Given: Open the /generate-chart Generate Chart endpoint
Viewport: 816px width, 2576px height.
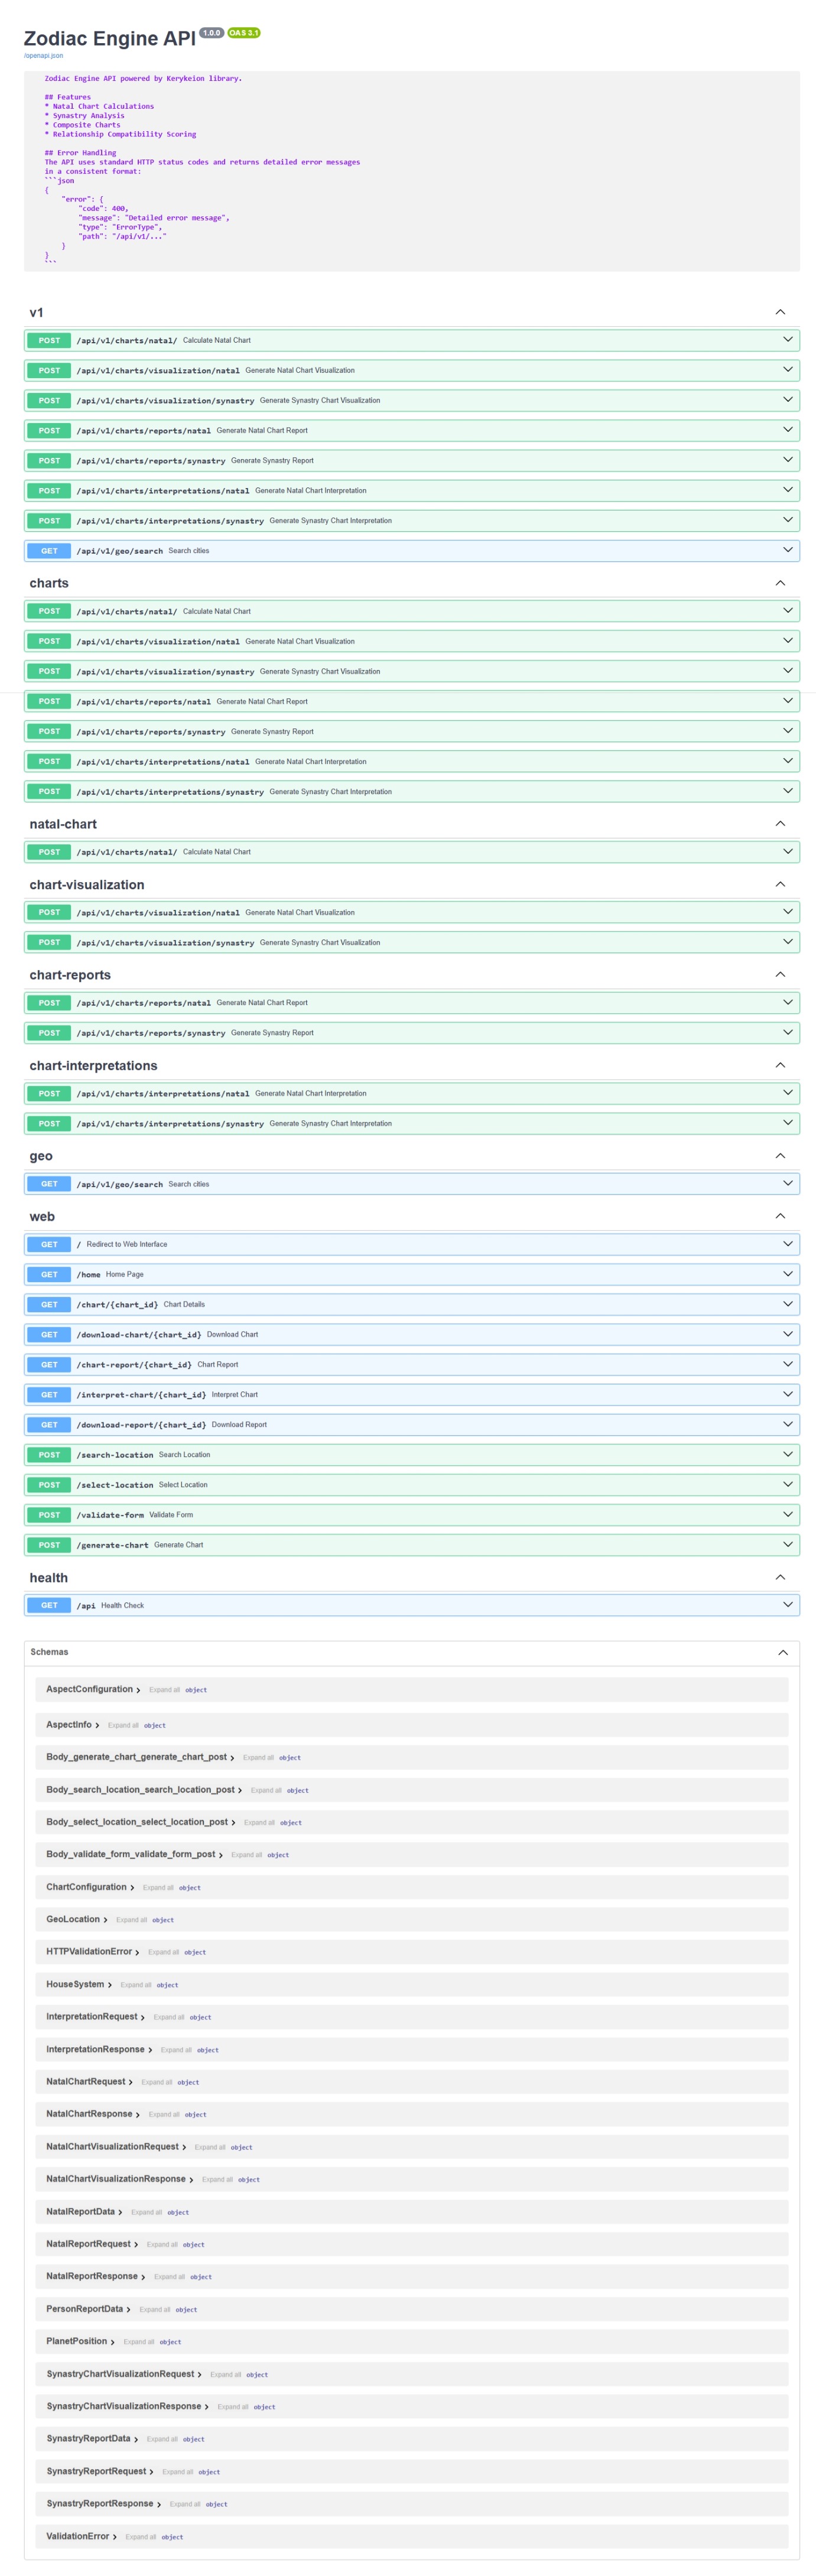Looking at the screenshot, I should click(412, 1545).
